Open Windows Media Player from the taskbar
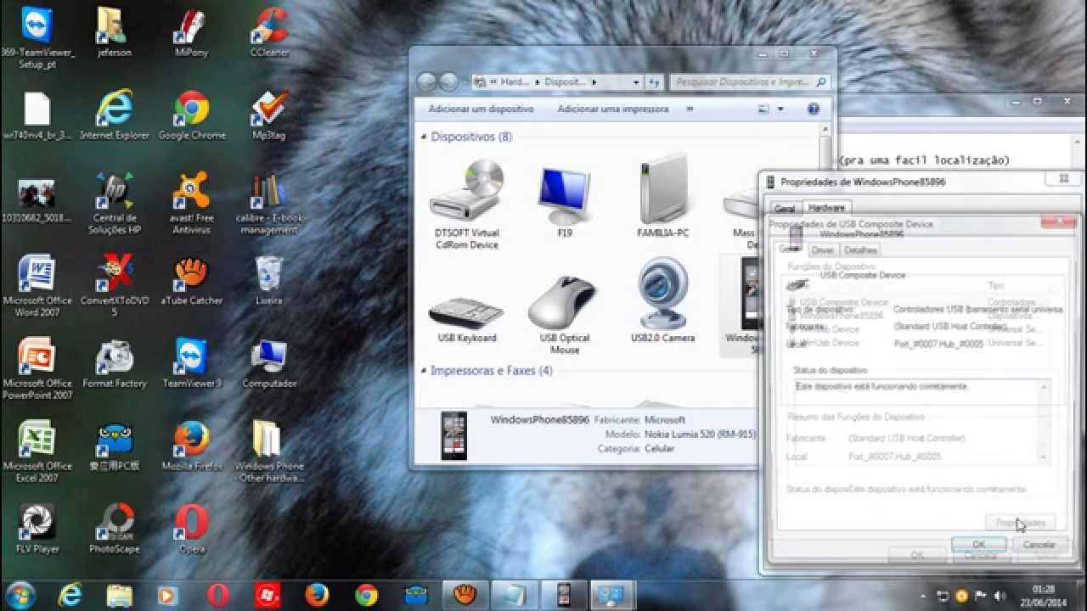Viewport: 1087px width, 611px height. [167, 594]
